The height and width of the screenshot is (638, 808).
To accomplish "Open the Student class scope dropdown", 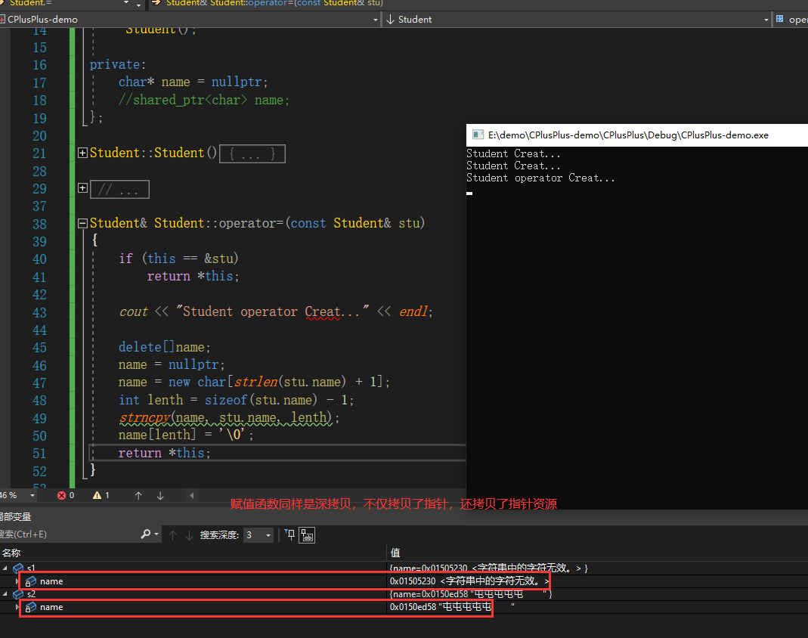I will 766,20.
